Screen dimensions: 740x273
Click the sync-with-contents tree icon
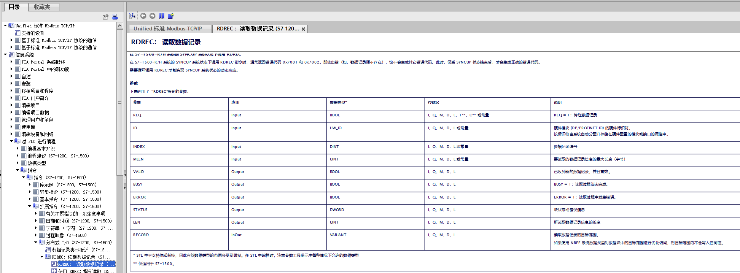[132, 16]
